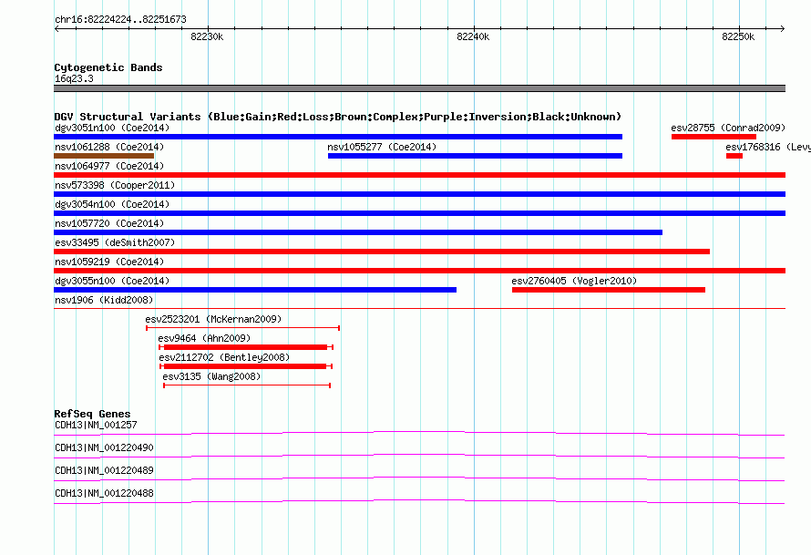811x555 pixels.
Task: Click the DGV Structural Variants track title
Action: coord(337,117)
